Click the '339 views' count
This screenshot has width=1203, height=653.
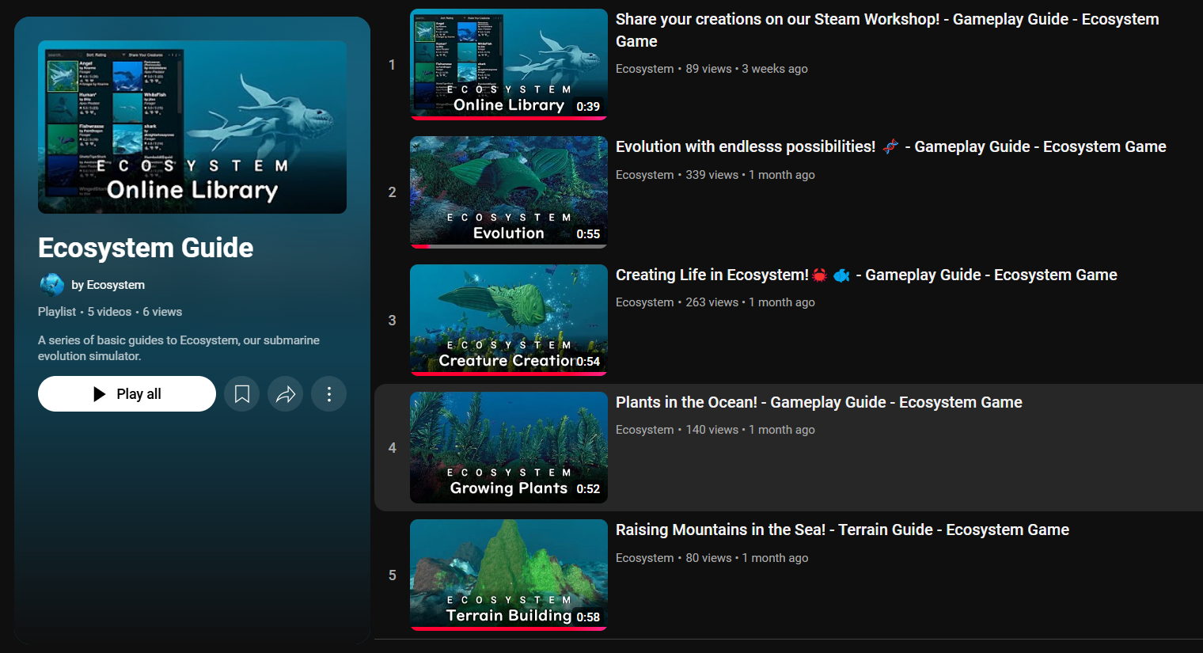tap(712, 175)
